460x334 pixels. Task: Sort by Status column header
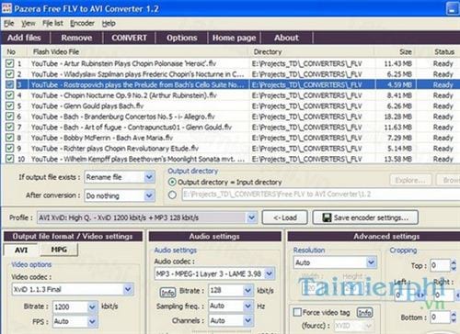pyautogui.click(x=443, y=51)
